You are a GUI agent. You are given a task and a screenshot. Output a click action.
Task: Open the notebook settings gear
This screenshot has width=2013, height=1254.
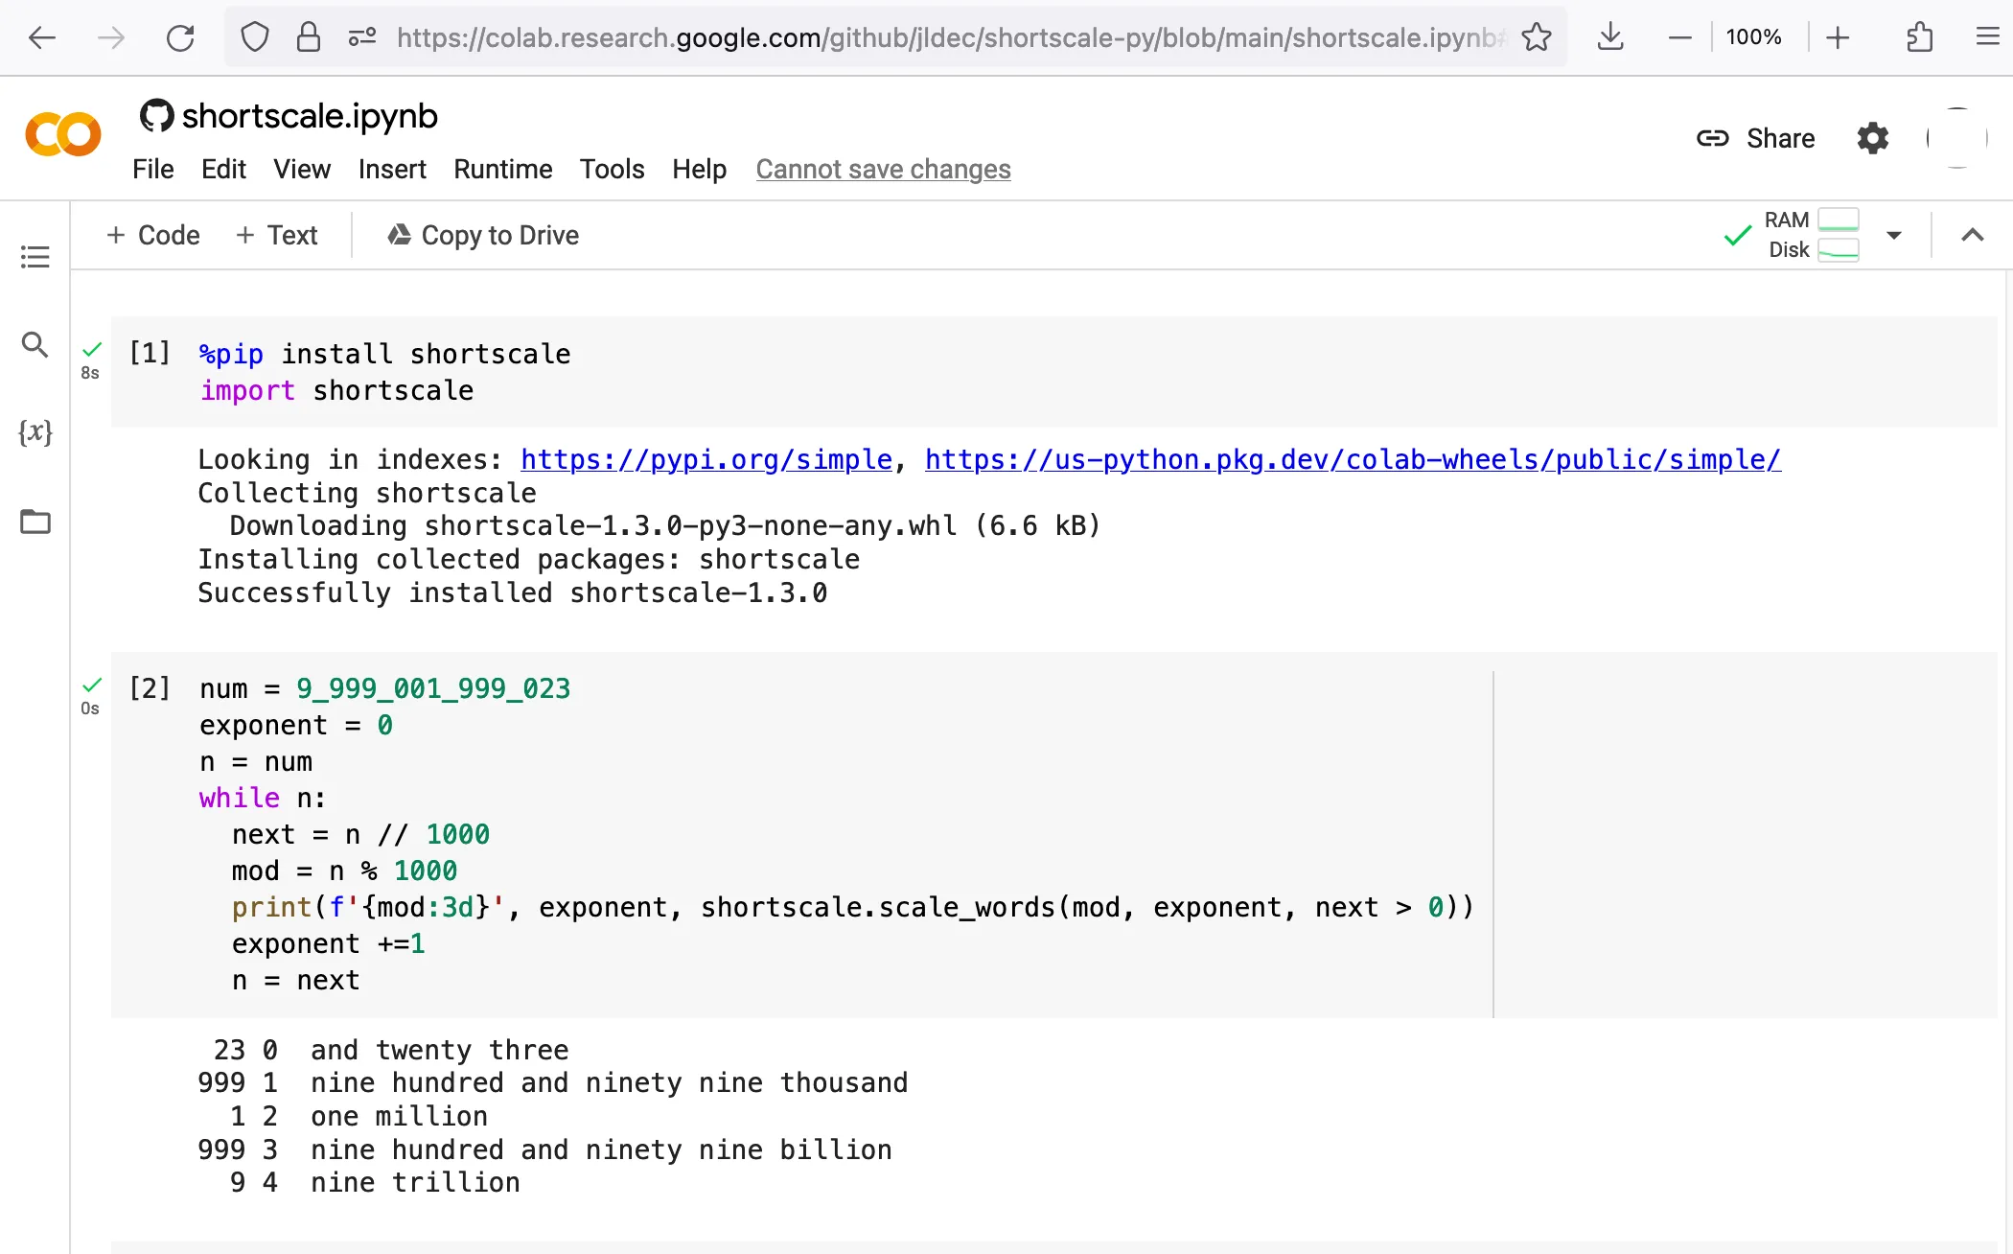(1872, 138)
